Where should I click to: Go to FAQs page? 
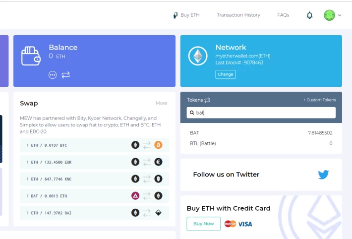[283, 15]
